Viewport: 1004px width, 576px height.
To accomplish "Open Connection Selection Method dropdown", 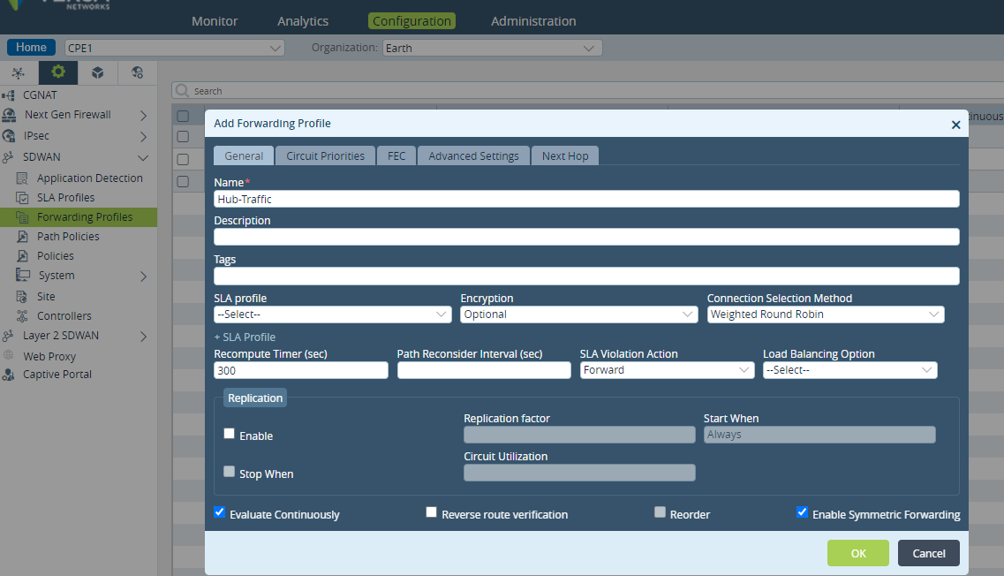I will (826, 315).
